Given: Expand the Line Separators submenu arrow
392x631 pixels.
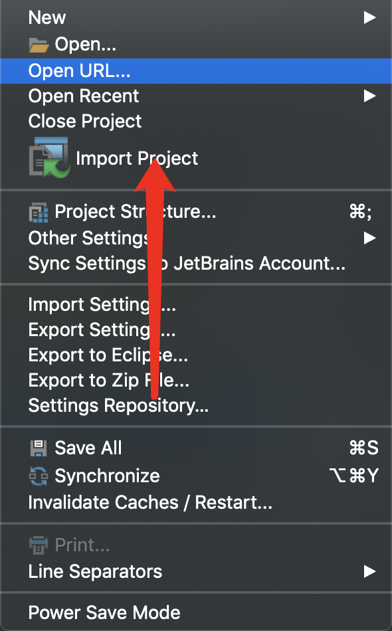Looking at the screenshot, I should (369, 571).
